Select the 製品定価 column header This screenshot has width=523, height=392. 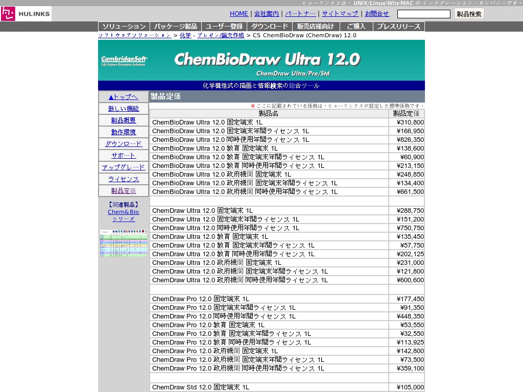point(406,113)
